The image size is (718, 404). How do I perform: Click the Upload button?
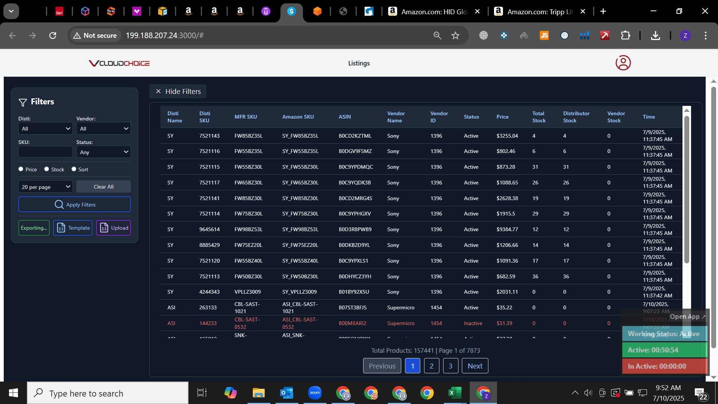114,228
